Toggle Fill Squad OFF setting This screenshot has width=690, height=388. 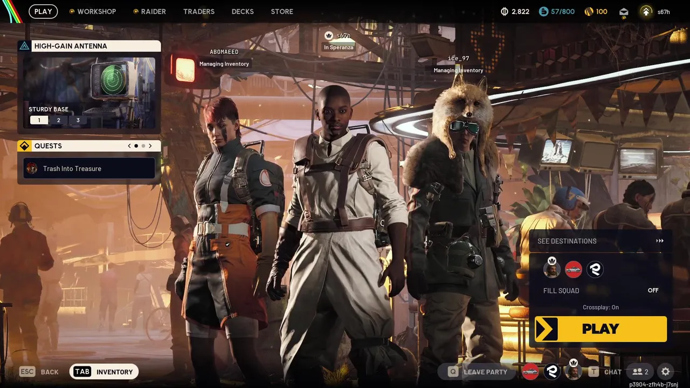click(x=653, y=290)
